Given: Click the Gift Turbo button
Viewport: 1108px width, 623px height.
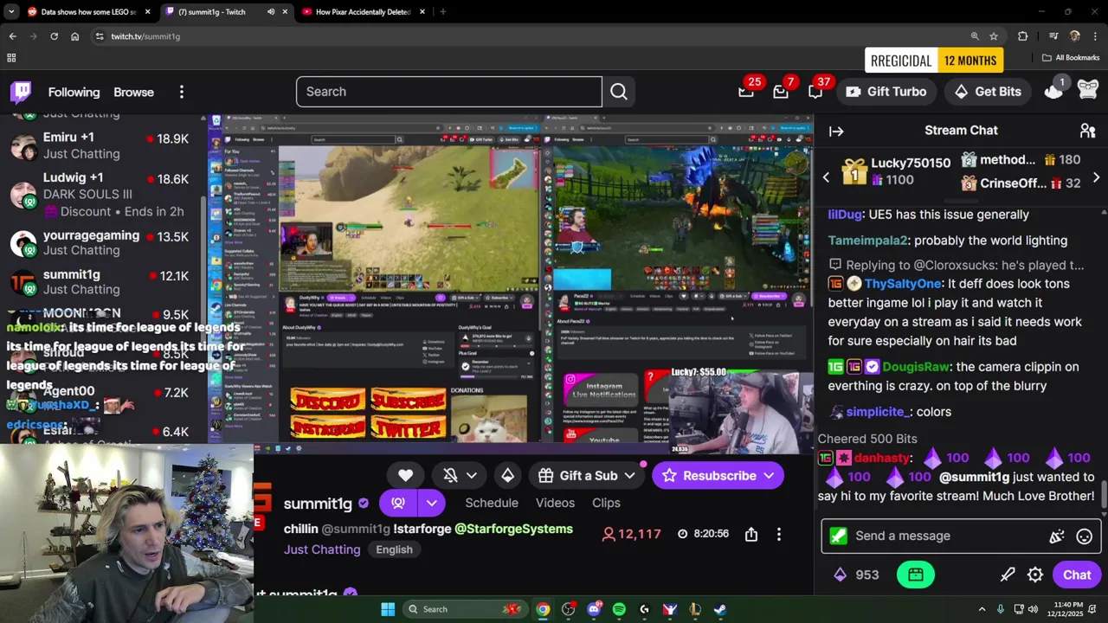Looking at the screenshot, I should click(886, 92).
